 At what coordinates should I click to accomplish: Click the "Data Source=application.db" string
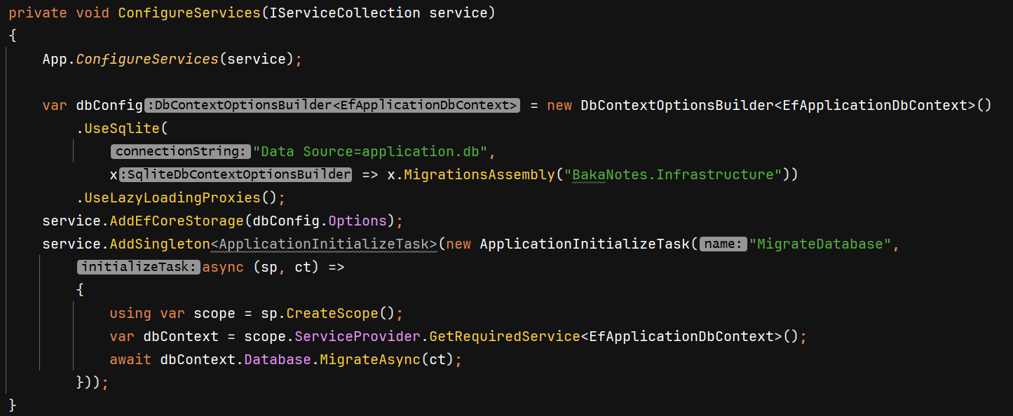coord(370,151)
